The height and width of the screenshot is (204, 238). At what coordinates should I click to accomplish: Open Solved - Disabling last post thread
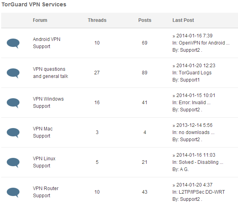[201, 162]
